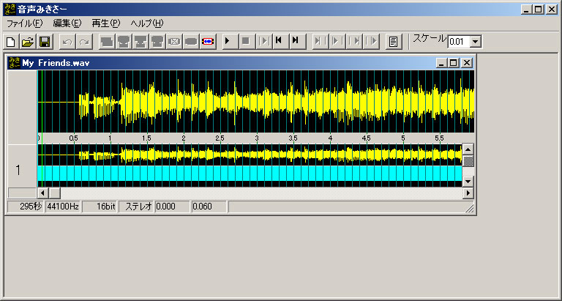Click the gray edit icon right after Redo
Image resolution: width=562 pixels, height=301 pixels.
[107, 42]
